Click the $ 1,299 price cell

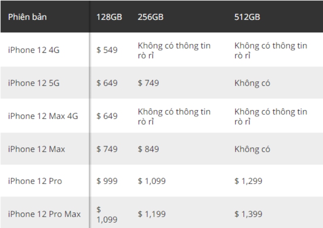click(x=248, y=181)
